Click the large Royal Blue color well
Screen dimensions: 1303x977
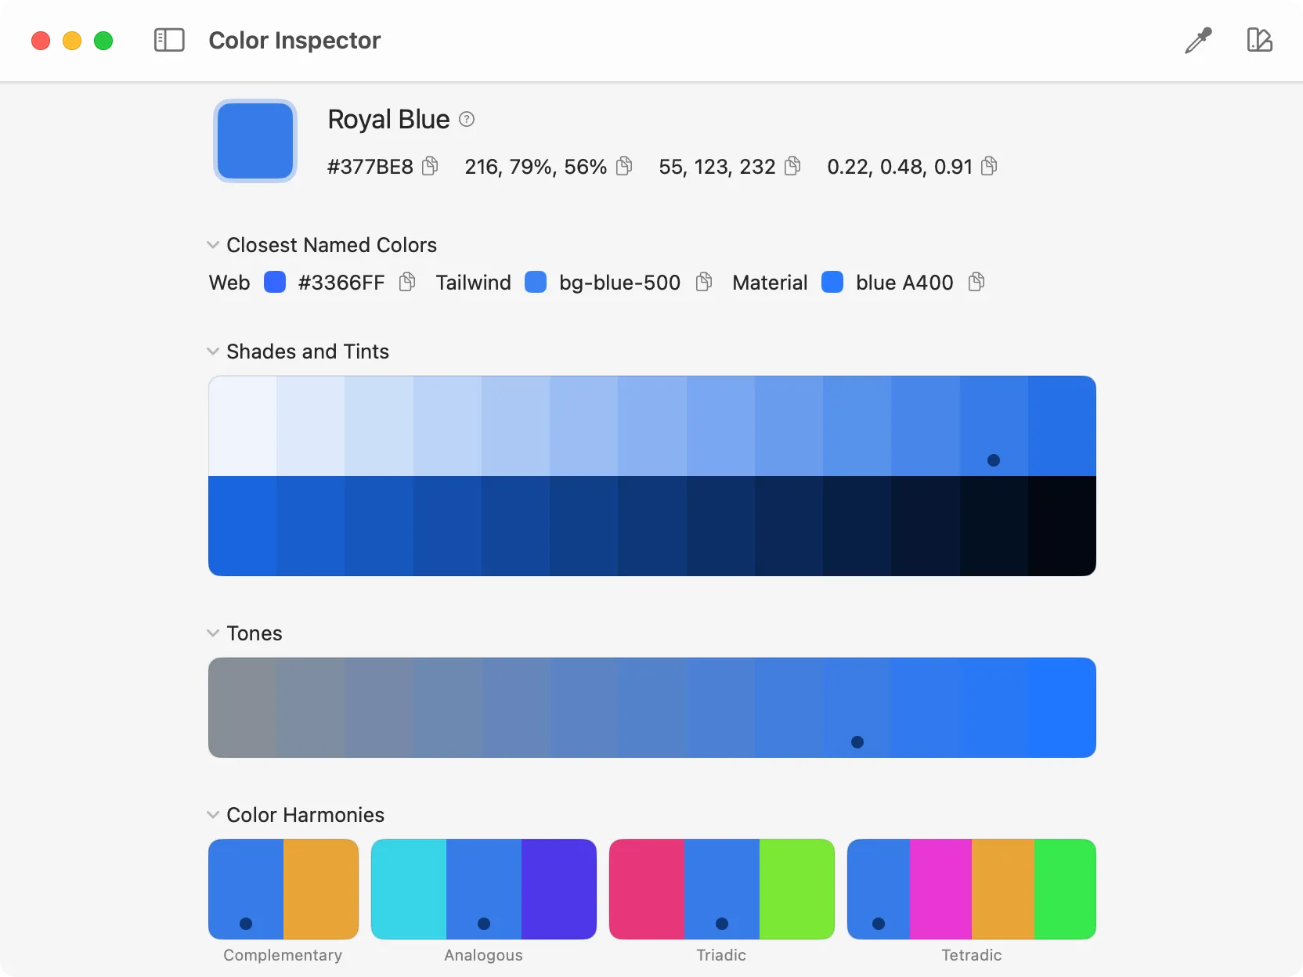click(255, 141)
